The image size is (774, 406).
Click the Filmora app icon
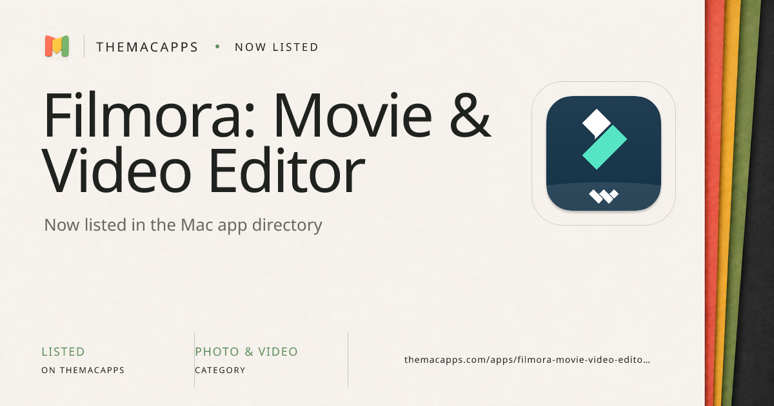(x=604, y=153)
